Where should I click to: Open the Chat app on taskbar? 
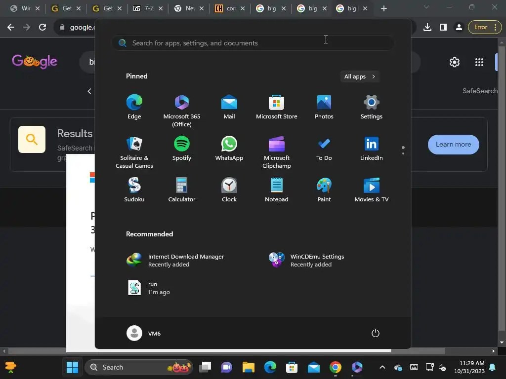click(x=226, y=367)
